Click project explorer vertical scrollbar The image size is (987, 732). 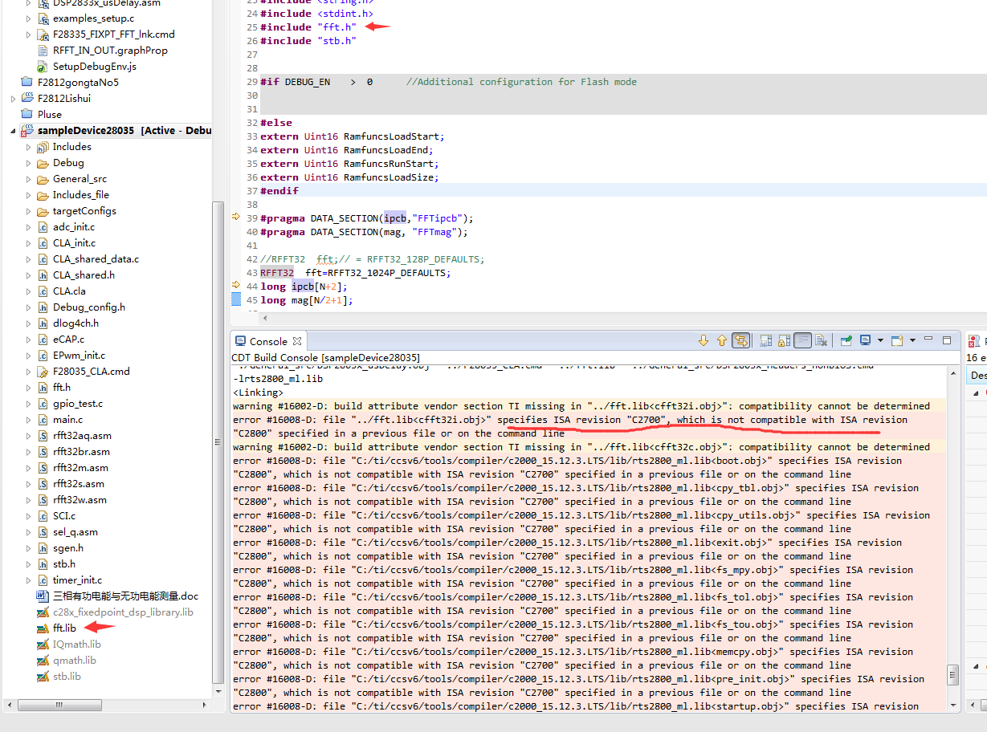218,441
